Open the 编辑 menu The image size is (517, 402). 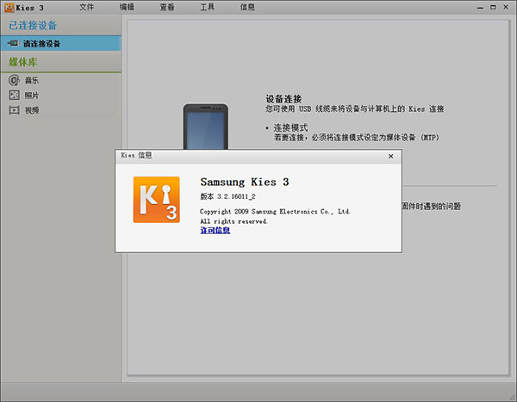pos(127,7)
